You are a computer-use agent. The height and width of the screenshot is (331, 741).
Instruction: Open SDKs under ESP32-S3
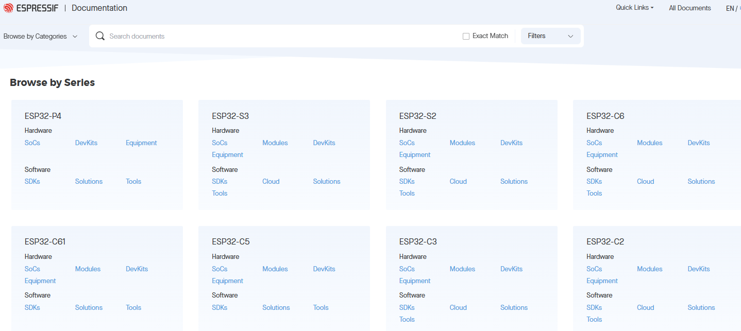(x=220, y=181)
